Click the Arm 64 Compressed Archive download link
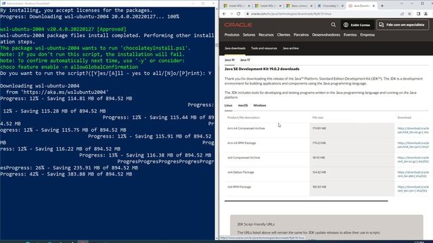 [x=413, y=130]
